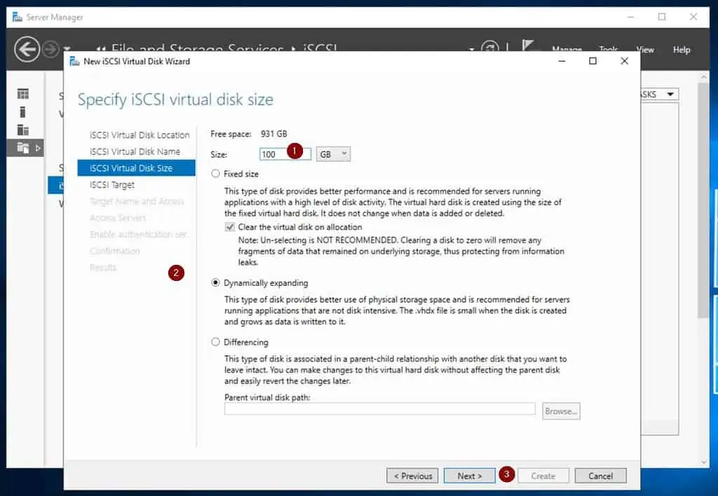Click the Cancel button
Image resolution: width=718 pixels, height=496 pixels.
pyautogui.click(x=600, y=476)
